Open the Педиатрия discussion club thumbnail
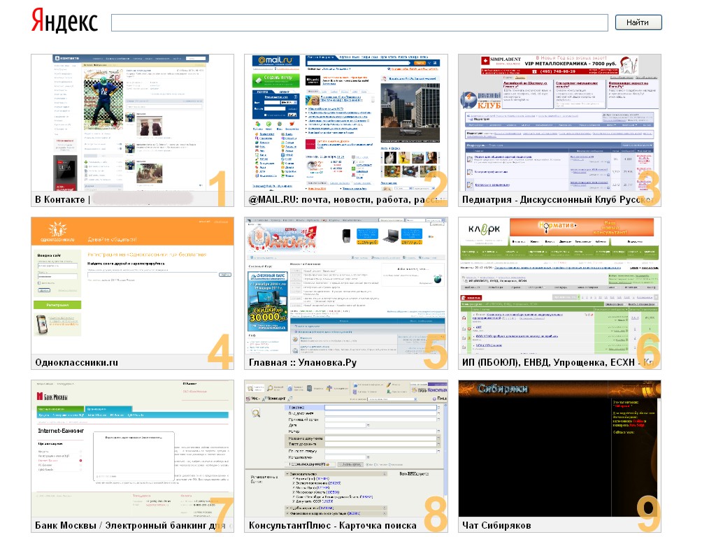 559,122
